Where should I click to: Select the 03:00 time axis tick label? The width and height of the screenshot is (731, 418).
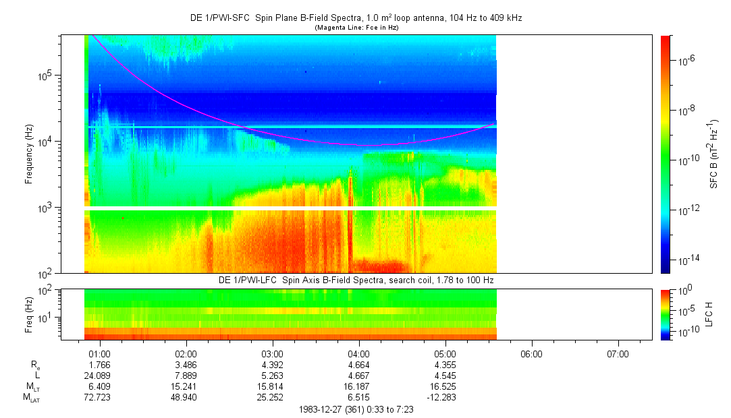tap(272, 353)
